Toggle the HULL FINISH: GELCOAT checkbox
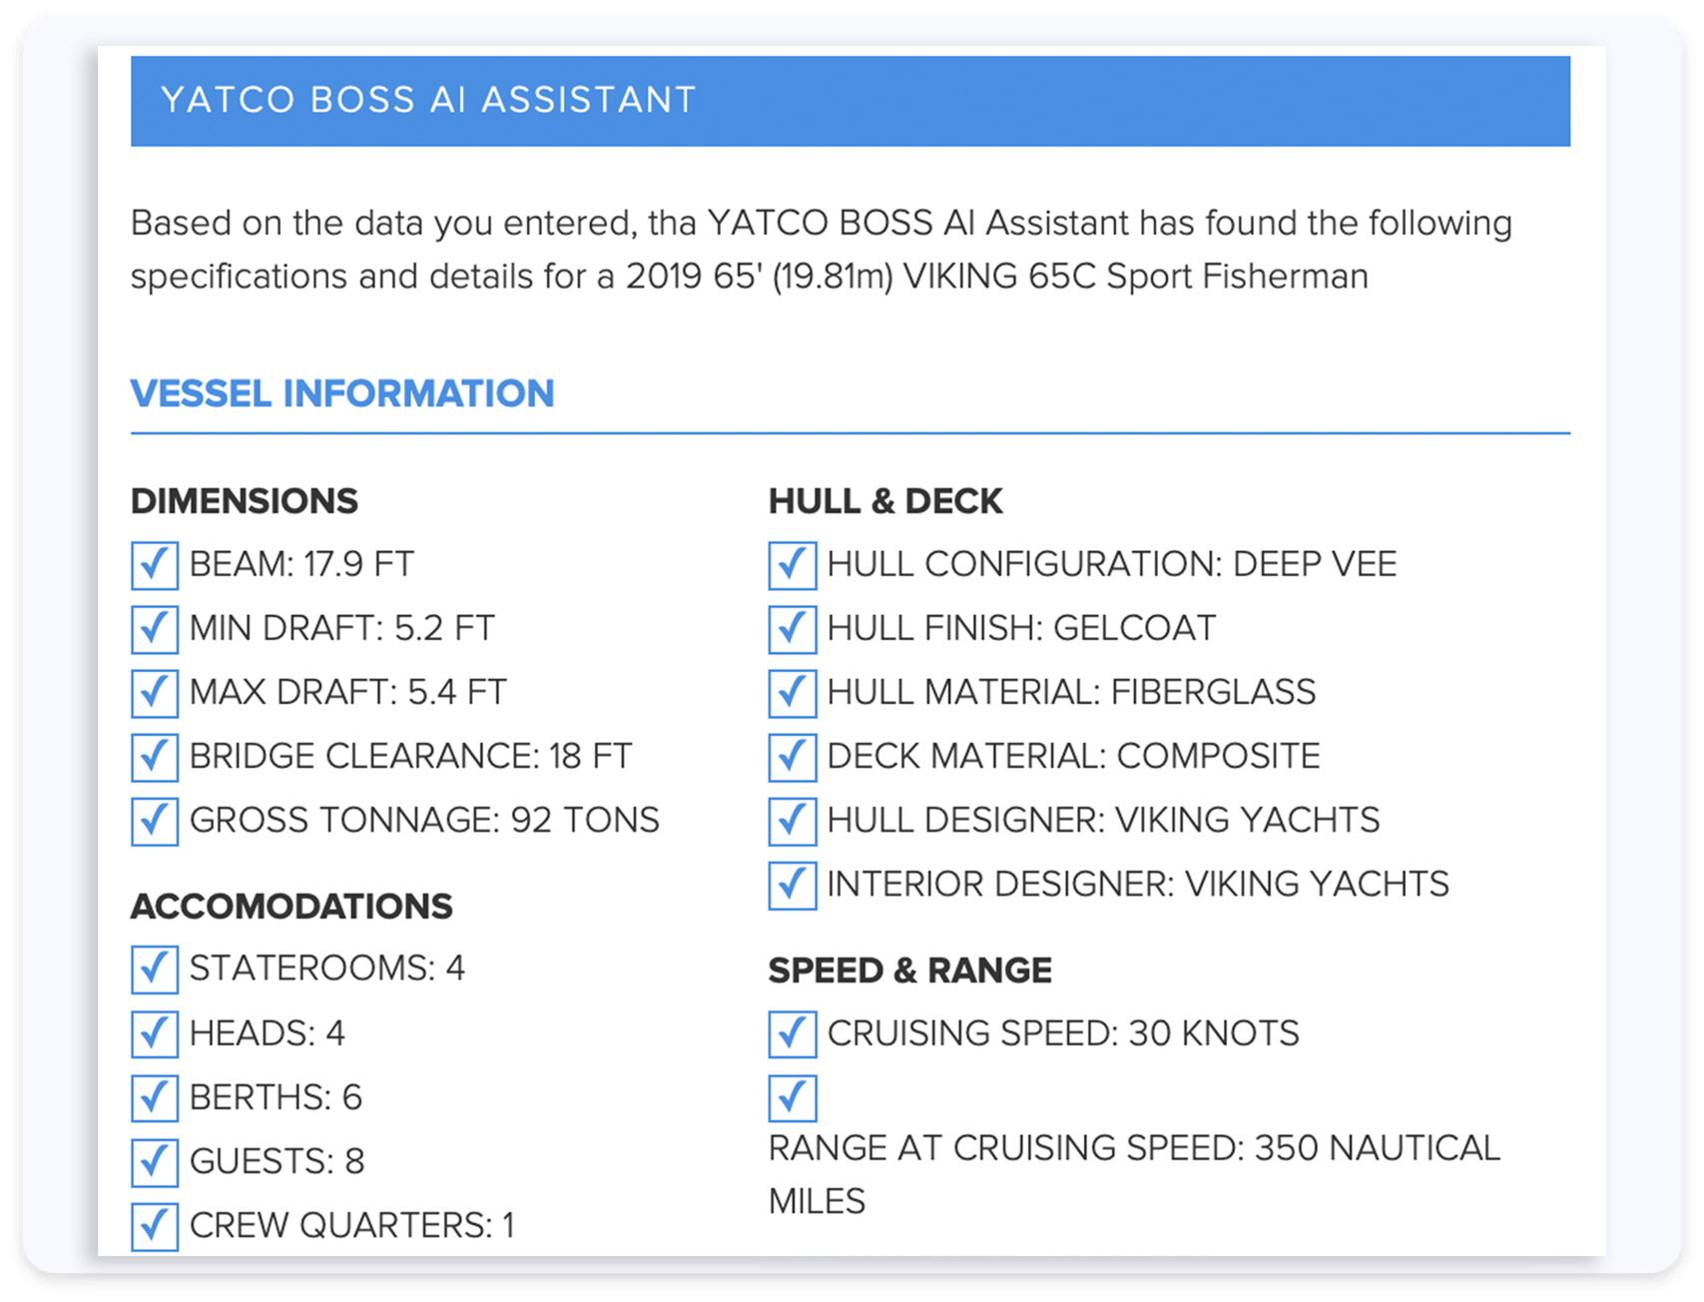Image resolution: width=1704 pixels, height=1302 pixels. (793, 629)
